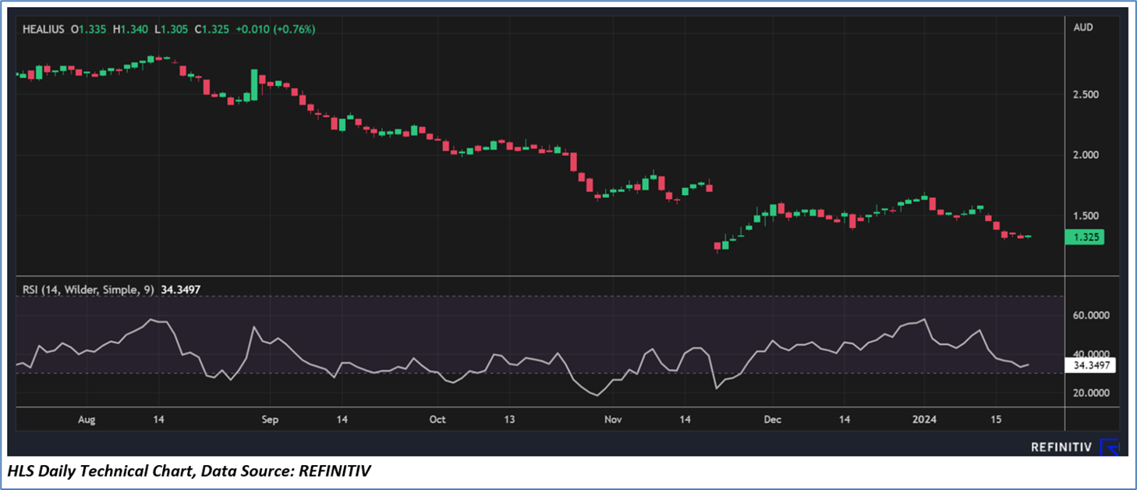Image resolution: width=1137 pixels, height=490 pixels.
Task: Click the REFINITIV logo text
Action: 1063,447
